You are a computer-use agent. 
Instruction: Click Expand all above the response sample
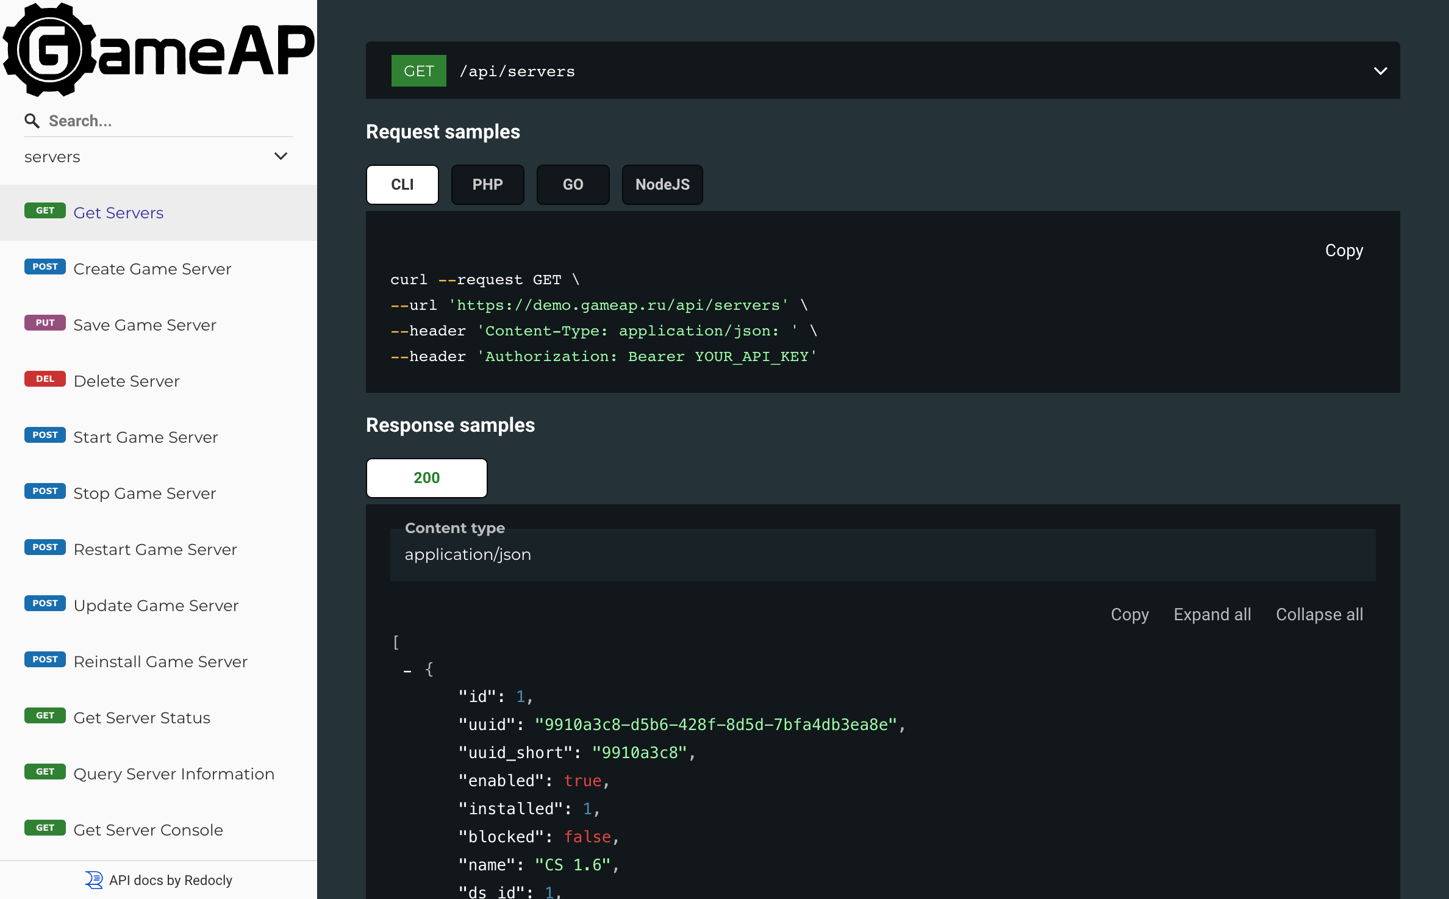pos(1212,614)
